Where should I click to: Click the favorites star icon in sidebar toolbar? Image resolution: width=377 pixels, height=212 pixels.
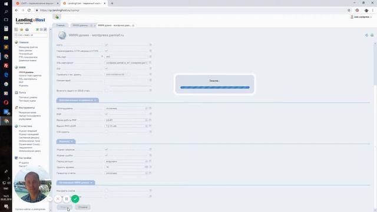click(21, 29)
